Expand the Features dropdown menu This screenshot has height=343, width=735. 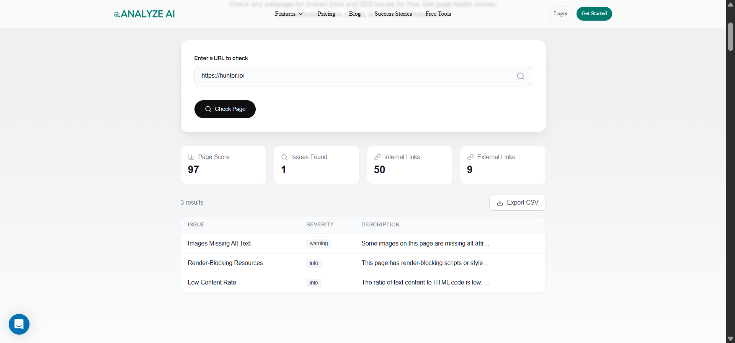point(289,14)
